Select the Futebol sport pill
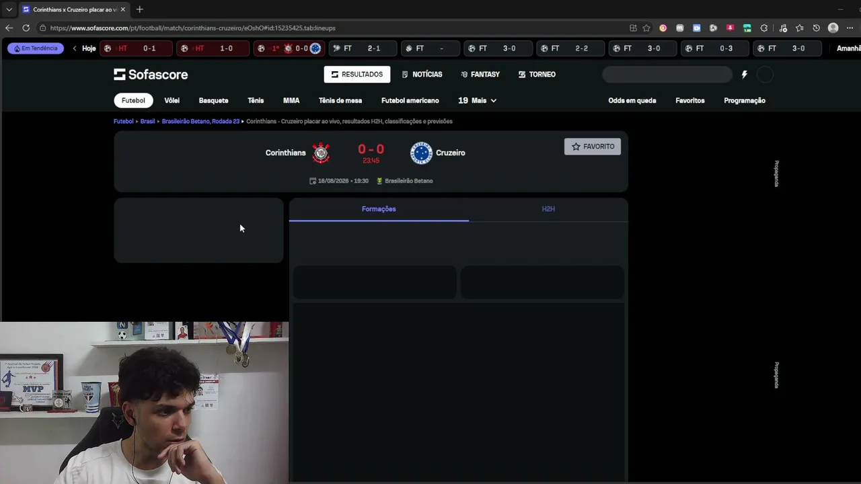 click(133, 101)
